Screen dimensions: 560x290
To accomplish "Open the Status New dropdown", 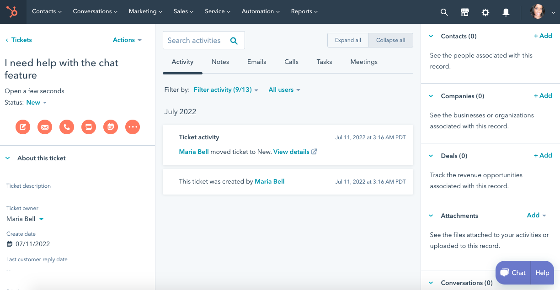I will [x=37, y=102].
